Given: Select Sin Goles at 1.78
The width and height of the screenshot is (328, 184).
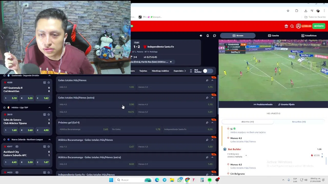Looking at the screenshot, I should click(x=136, y=129).
